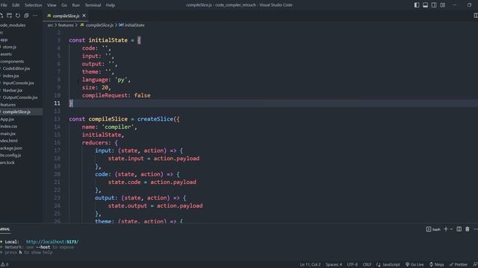The image size is (478, 268).
Task: Click Spaces: 4 indentation setting
Action: pyautogui.click(x=334, y=265)
